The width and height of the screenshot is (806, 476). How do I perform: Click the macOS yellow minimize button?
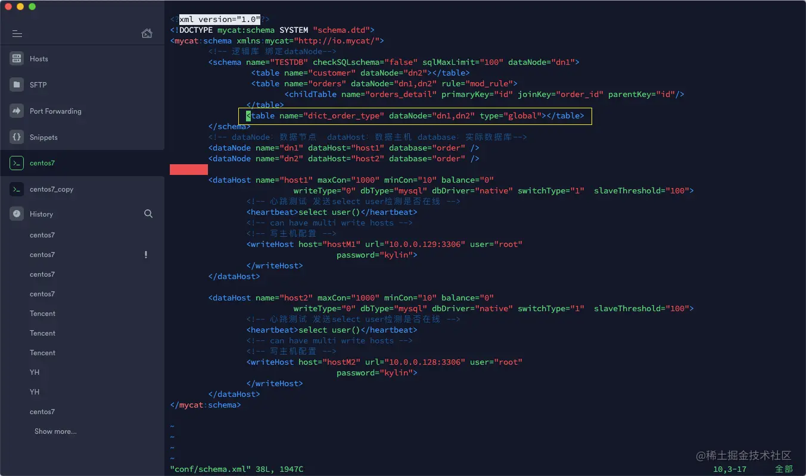[x=20, y=7]
